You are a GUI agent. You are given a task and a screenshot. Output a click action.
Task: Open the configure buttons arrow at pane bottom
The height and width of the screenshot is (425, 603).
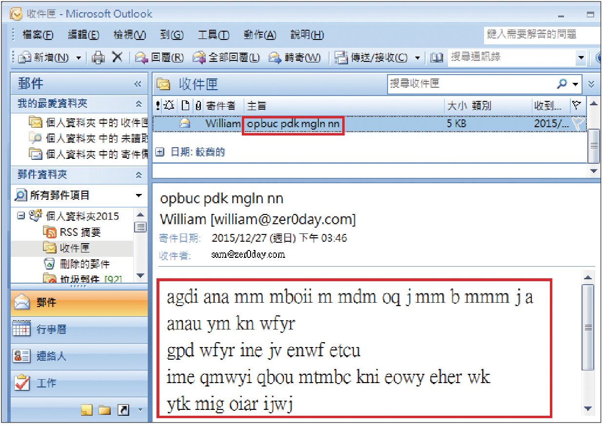(x=140, y=410)
